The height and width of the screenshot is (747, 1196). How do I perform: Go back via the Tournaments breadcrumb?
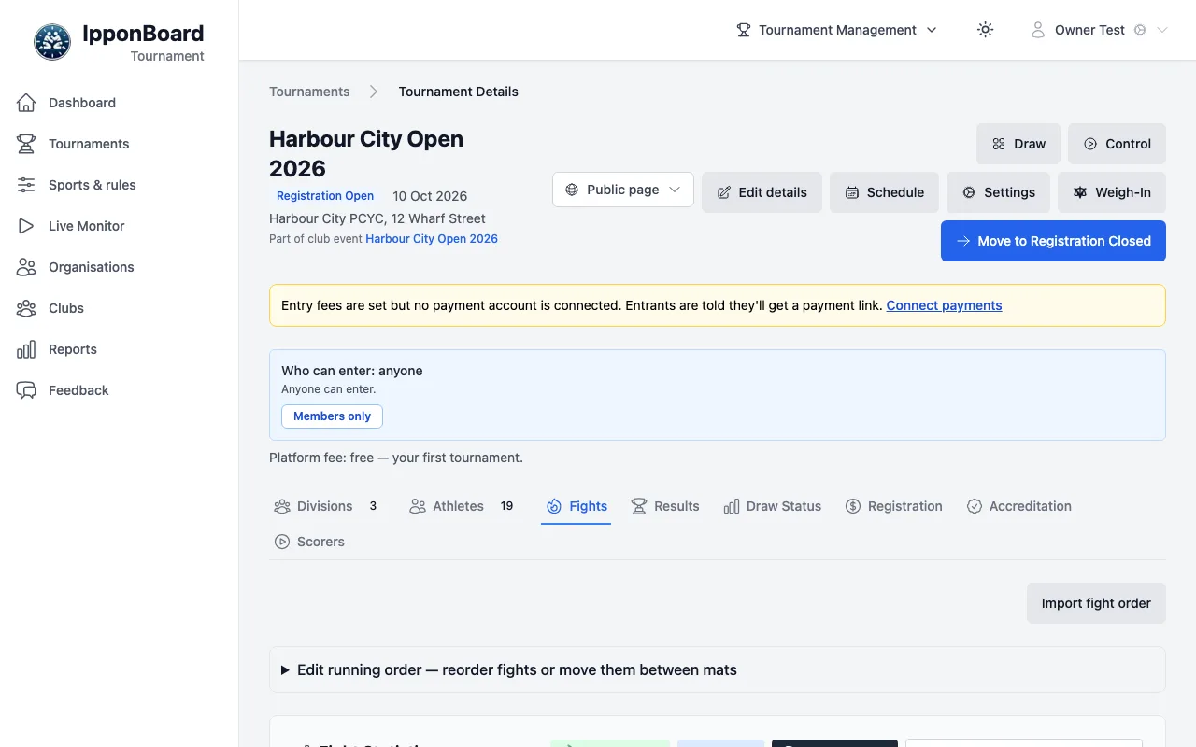point(309,92)
